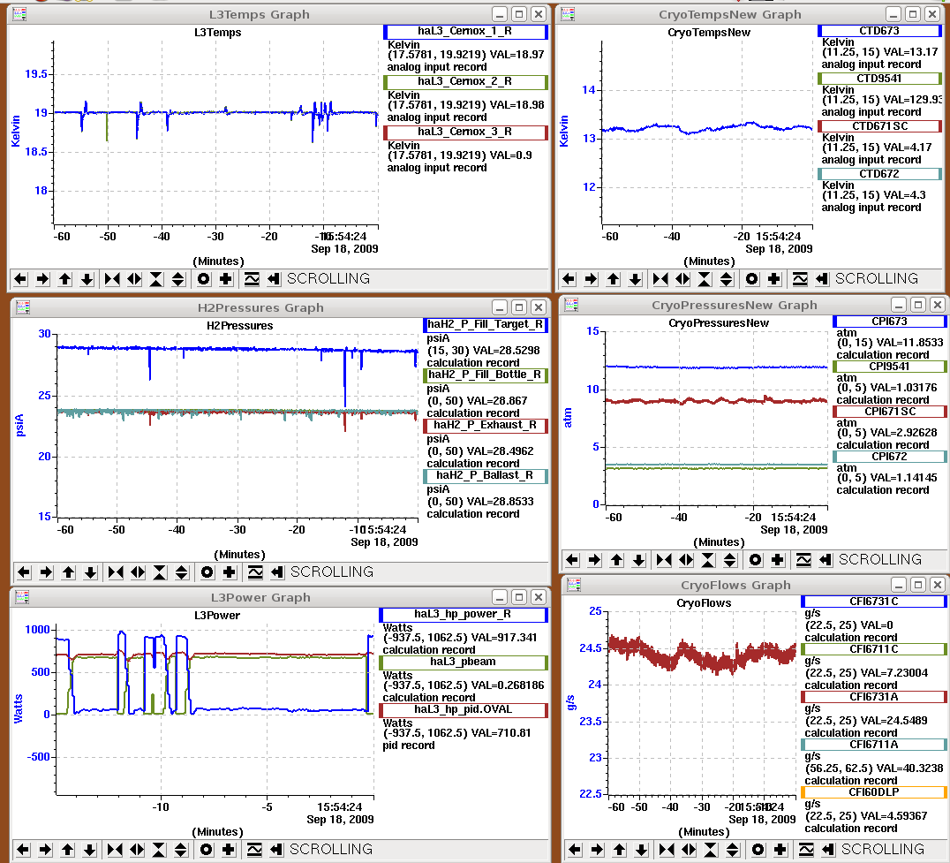The image size is (950, 863).
Task: Select CPI9541 curve legend
Action: pos(889,367)
